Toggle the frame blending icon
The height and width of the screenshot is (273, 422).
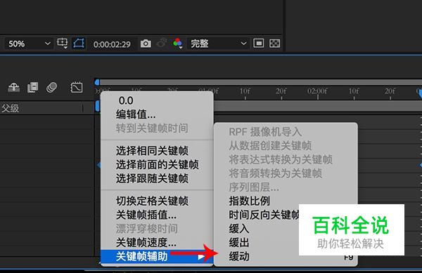(x=32, y=87)
